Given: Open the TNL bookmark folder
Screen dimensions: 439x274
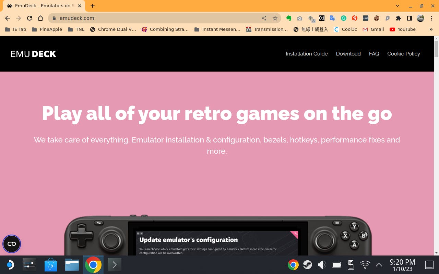Looking at the screenshot, I should pos(76,29).
